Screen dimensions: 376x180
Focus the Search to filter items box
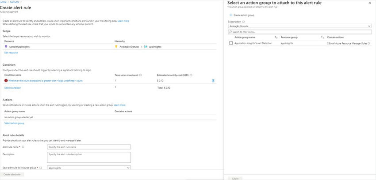click(x=300, y=32)
